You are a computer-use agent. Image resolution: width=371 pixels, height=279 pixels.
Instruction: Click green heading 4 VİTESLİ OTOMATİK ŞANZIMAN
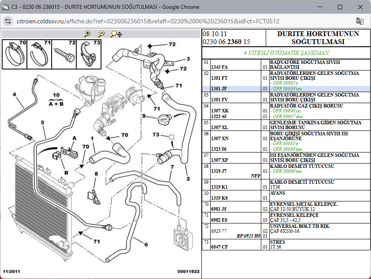point(286,53)
